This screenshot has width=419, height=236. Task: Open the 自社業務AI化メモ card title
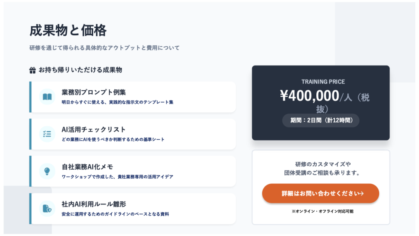pyautogui.click(x=87, y=167)
